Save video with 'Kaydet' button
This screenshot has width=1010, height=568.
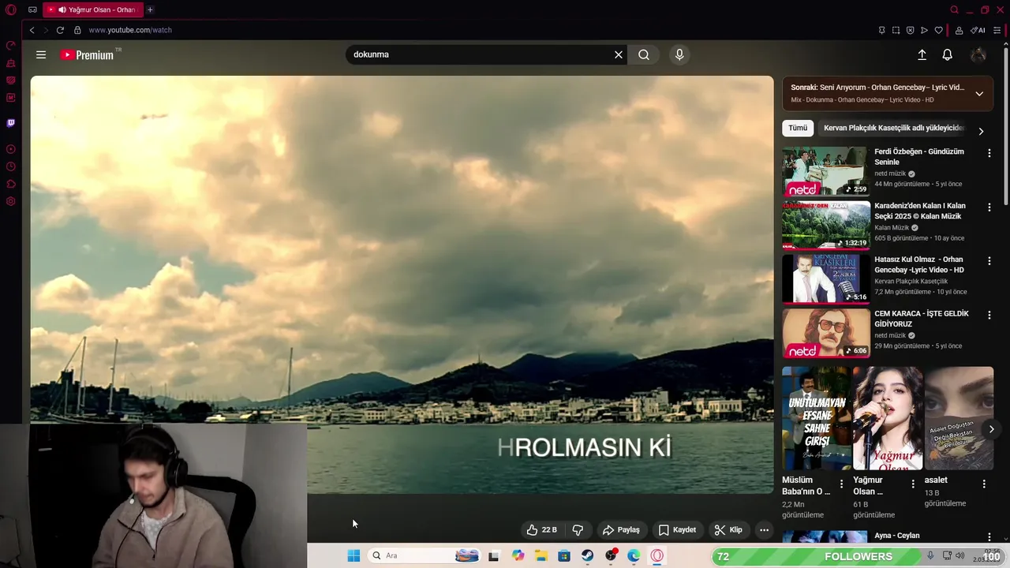tap(677, 530)
